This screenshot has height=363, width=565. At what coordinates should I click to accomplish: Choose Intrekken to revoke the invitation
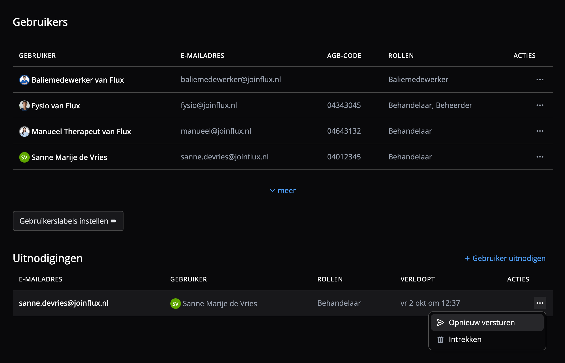coord(487,339)
